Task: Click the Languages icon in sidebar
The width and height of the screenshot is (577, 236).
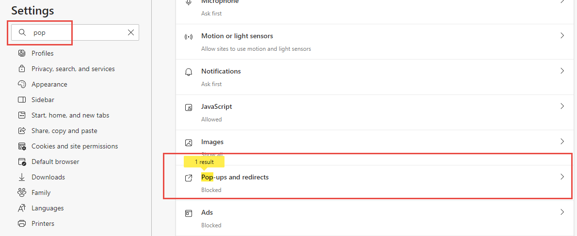Action: coord(22,208)
